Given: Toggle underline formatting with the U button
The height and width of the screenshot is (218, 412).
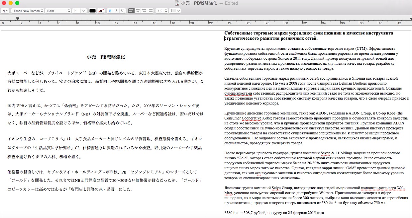Looking at the screenshot, I should 122,11.
